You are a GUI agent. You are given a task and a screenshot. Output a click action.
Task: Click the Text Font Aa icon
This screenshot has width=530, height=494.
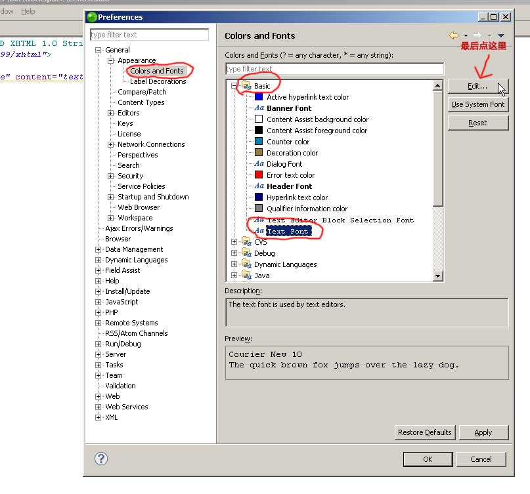[x=259, y=231]
